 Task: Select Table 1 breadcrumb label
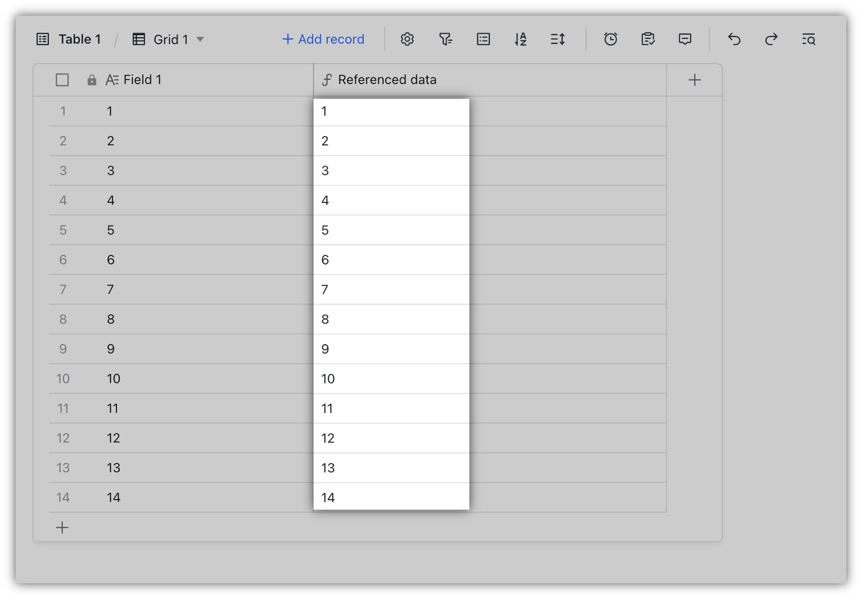(x=79, y=39)
